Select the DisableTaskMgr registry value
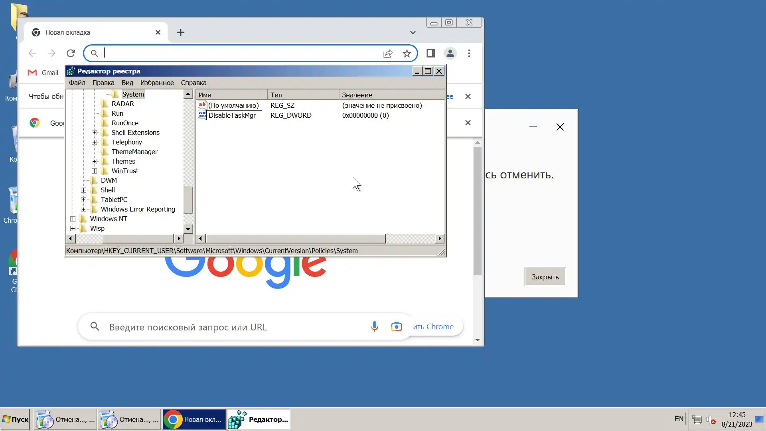The image size is (766, 431). [x=232, y=115]
